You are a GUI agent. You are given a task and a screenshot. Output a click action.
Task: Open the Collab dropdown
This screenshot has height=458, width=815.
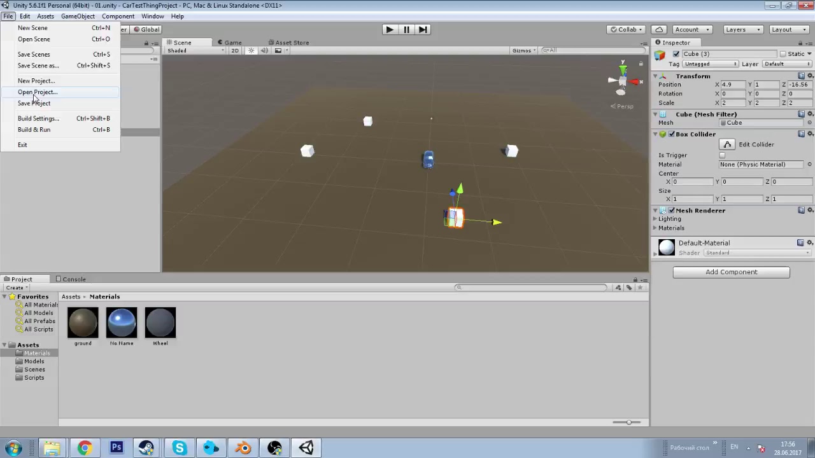pyautogui.click(x=627, y=29)
